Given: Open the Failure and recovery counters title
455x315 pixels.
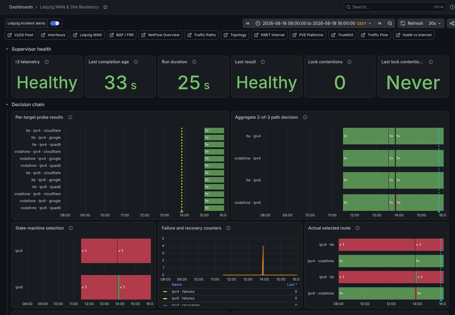Looking at the screenshot, I should pos(191,228).
